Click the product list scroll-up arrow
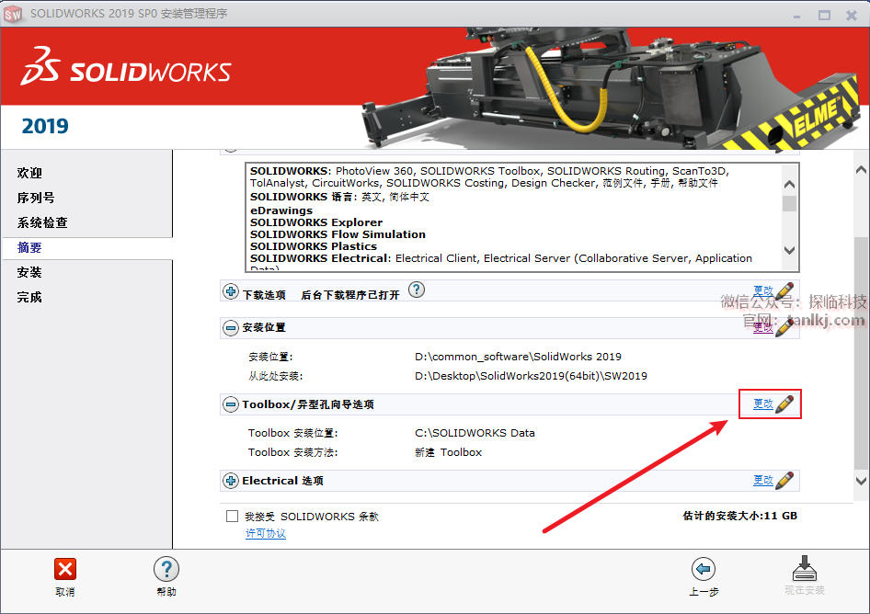Viewport: 870px width, 614px height. pos(790,185)
